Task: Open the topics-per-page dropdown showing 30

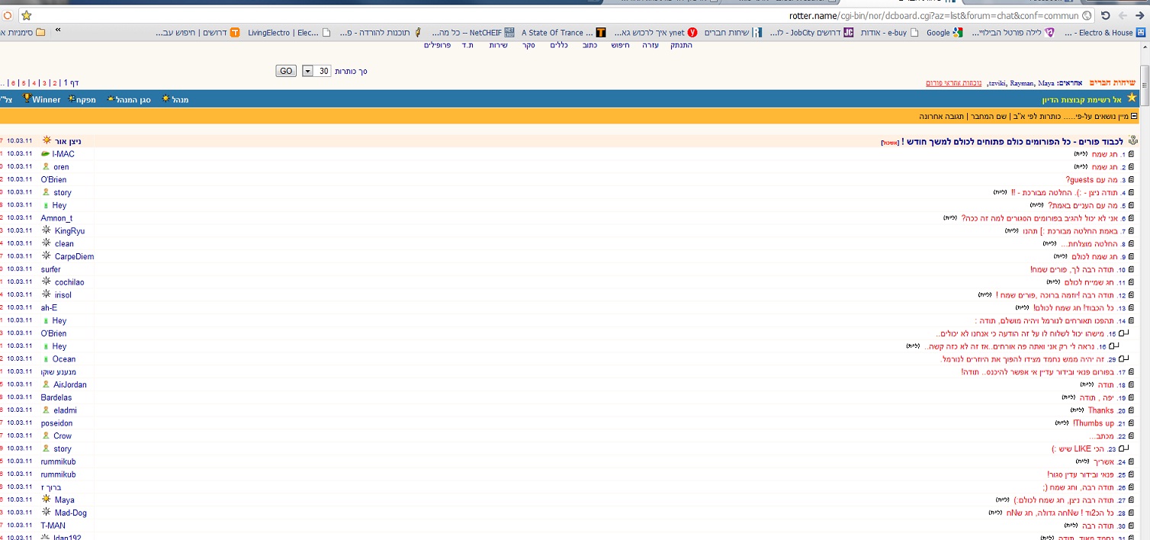Action: (307, 71)
